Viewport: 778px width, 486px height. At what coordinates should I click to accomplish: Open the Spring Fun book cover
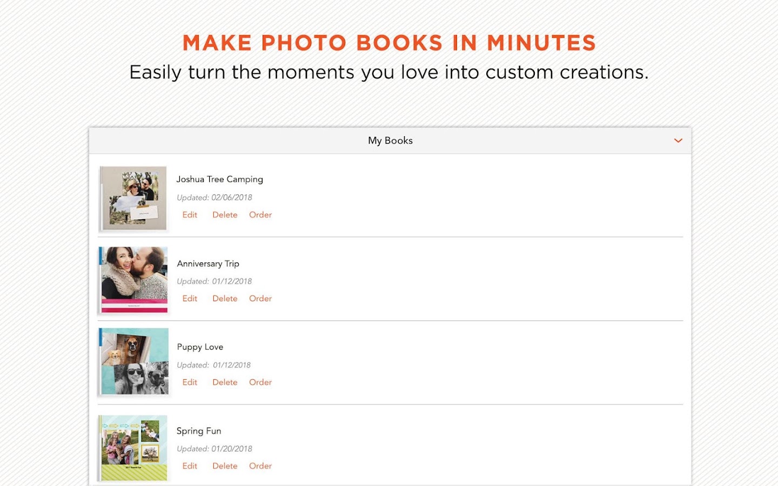pyautogui.click(x=133, y=447)
